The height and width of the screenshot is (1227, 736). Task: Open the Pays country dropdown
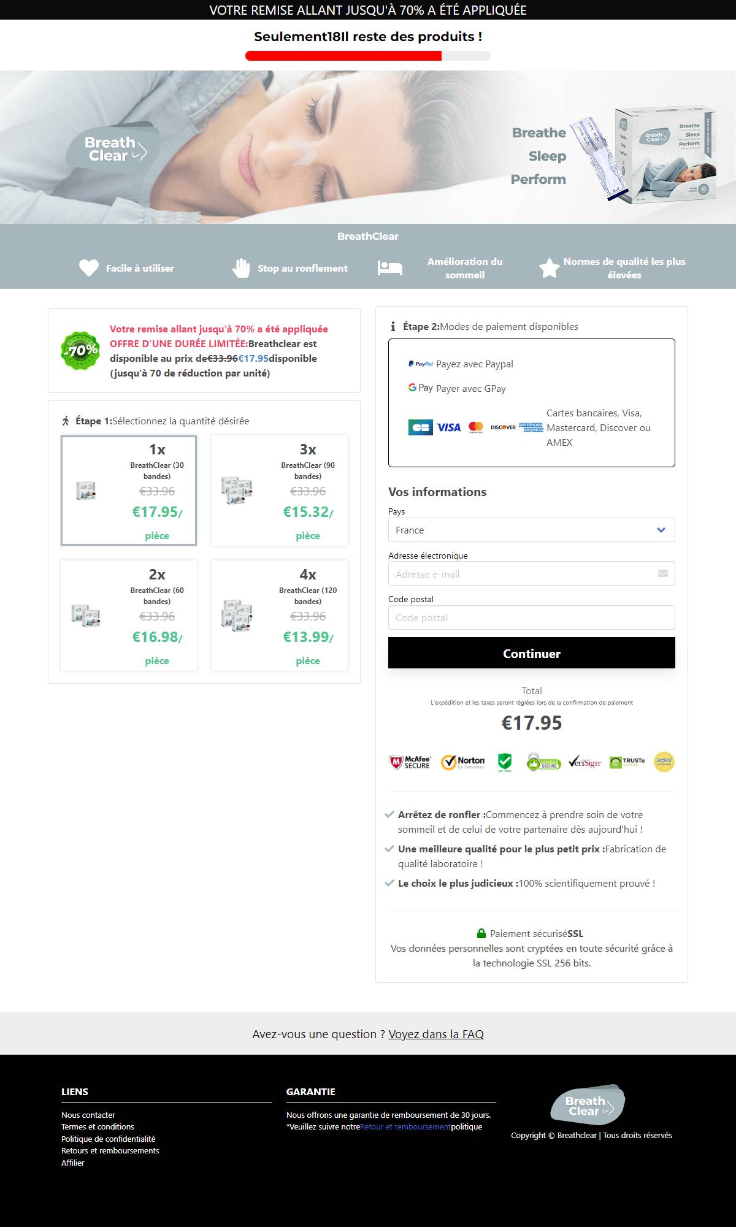pyautogui.click(x=532, y=530)
